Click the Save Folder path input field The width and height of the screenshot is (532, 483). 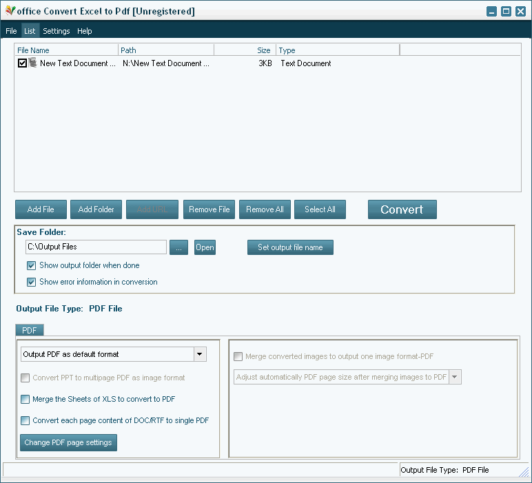point(96,247)
